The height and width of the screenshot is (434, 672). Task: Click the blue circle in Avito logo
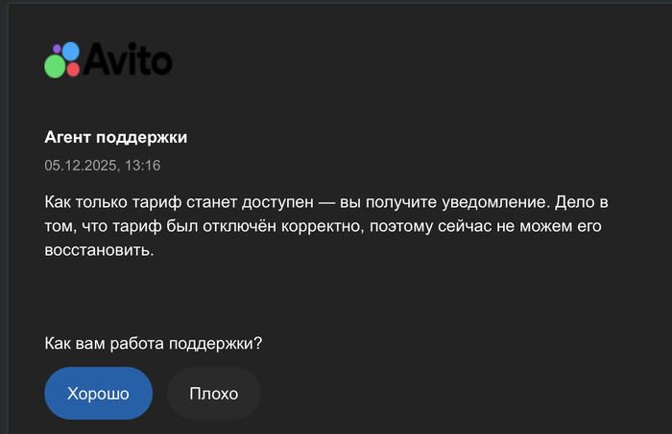pos(70,50)
